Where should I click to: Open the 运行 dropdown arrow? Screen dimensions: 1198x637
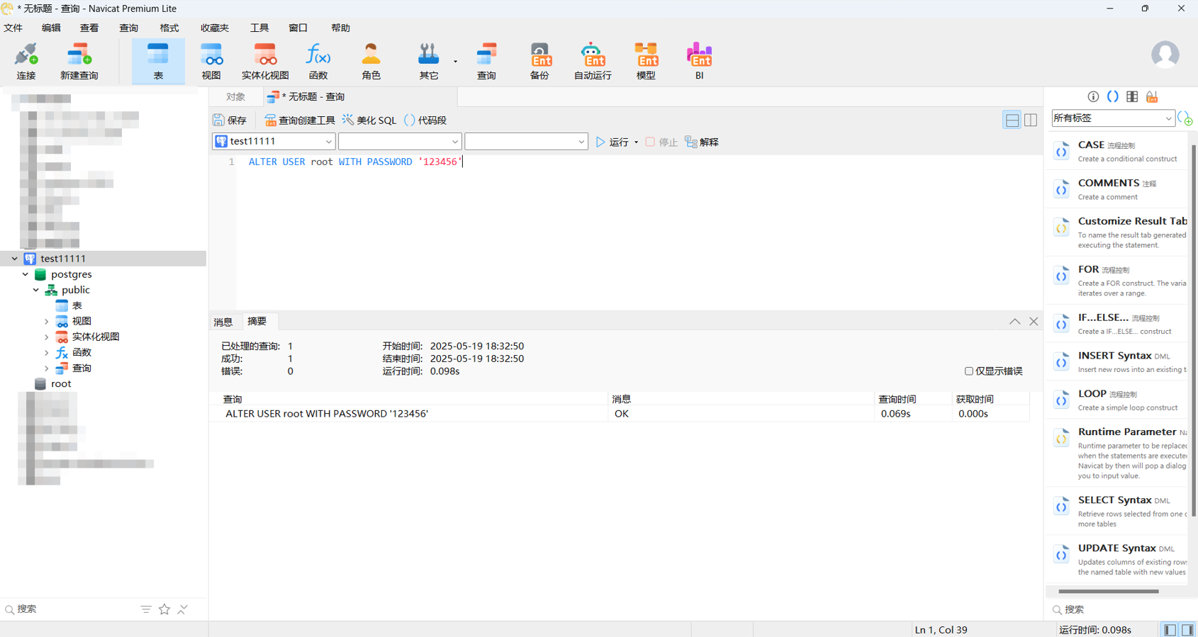tap(636, 142)
